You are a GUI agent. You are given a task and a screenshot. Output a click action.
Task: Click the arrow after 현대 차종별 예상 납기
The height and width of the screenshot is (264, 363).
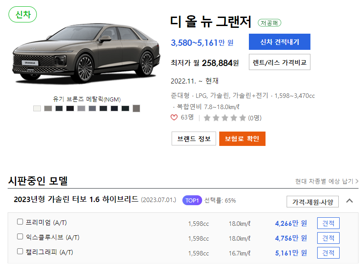[x=357, y=181]
